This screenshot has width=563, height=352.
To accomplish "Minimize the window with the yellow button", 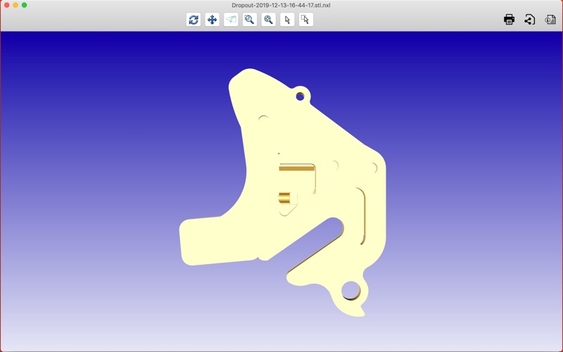I will click(x=15, y=5).
